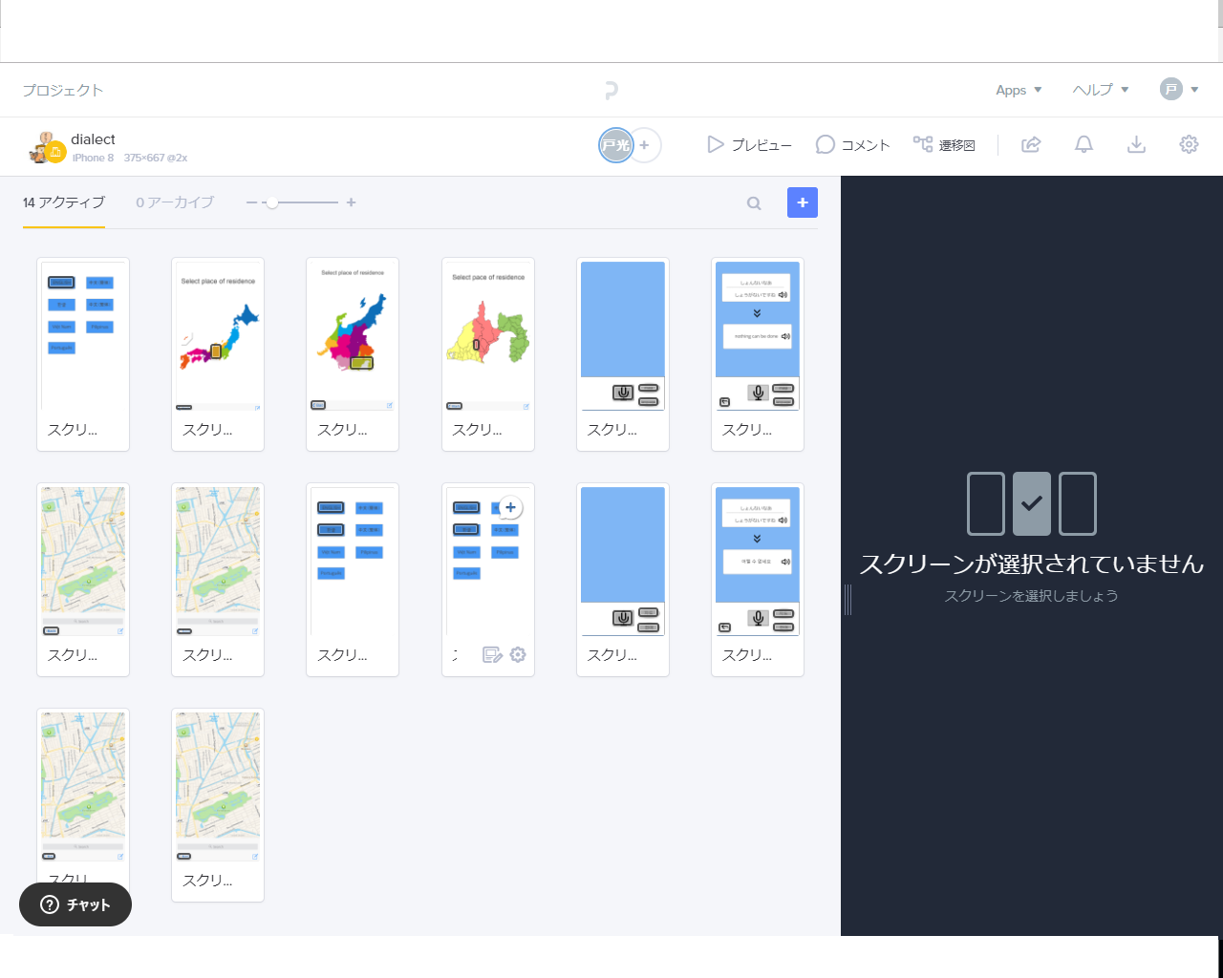Image resolution: width=1223 pixels, height=978 pixels.
Task: Click the plus bubble on hovered screen card
Action: pyautogui.click(x=510, y=507)
